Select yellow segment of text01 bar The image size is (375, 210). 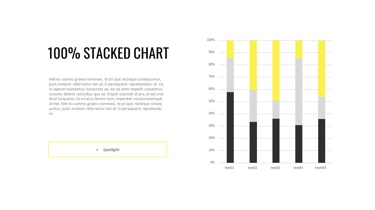pyautogui.click(x=230, y=49)
